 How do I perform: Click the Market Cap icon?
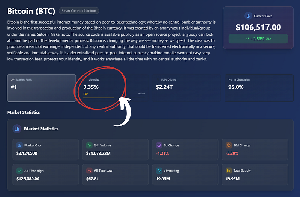pyautogui.click(x=19, y=145)
